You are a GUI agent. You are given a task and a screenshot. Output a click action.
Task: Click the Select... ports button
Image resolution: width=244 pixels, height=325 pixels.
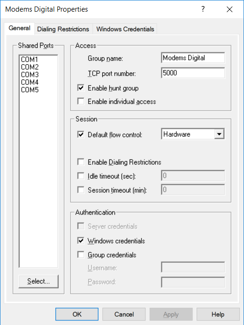point(39,281)
